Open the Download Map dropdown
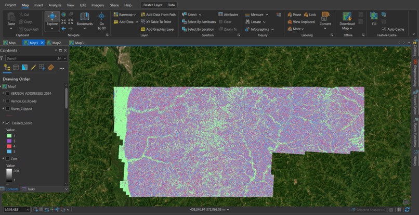This screenshot has width=419, height=215. pyautogui.click(x=347, y=21)
